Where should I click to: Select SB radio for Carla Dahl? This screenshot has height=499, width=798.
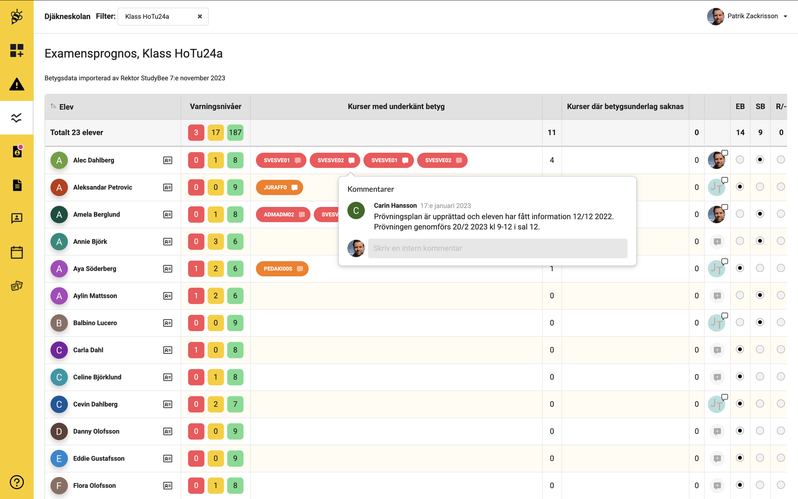pyautogui.click(x=760, y=349)
